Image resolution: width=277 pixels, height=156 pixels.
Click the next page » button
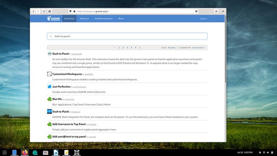pyautogui.click(x=140, y=47)
